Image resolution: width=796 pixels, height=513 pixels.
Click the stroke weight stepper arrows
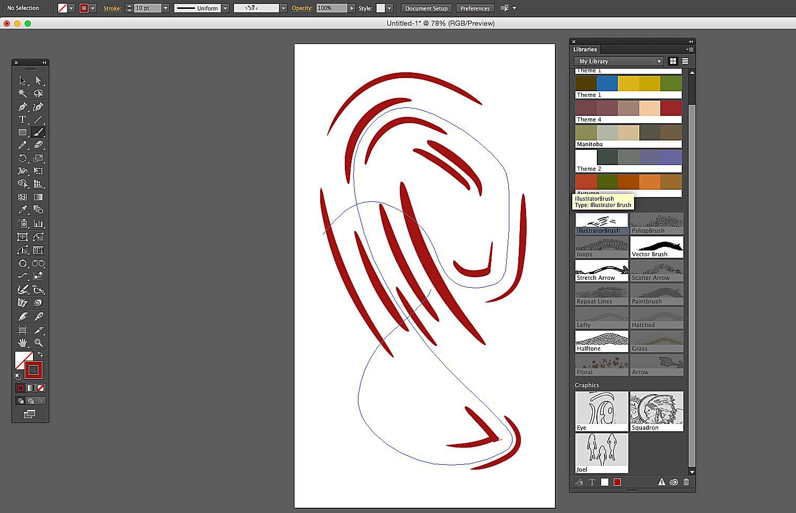[129, 8]
